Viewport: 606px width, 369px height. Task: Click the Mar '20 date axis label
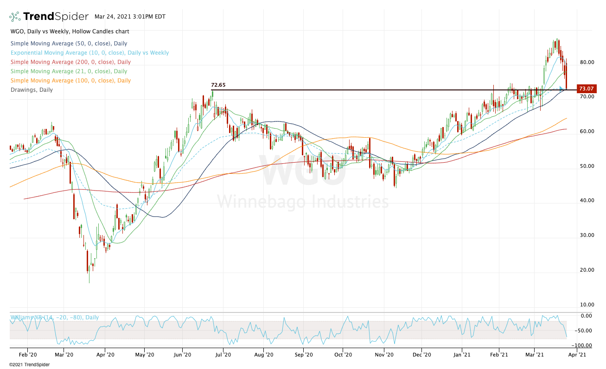coord(64,354)
